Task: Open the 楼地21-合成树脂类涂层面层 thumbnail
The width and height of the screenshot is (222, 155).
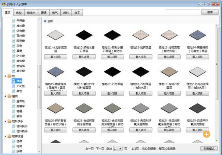Action: [84, 109]
